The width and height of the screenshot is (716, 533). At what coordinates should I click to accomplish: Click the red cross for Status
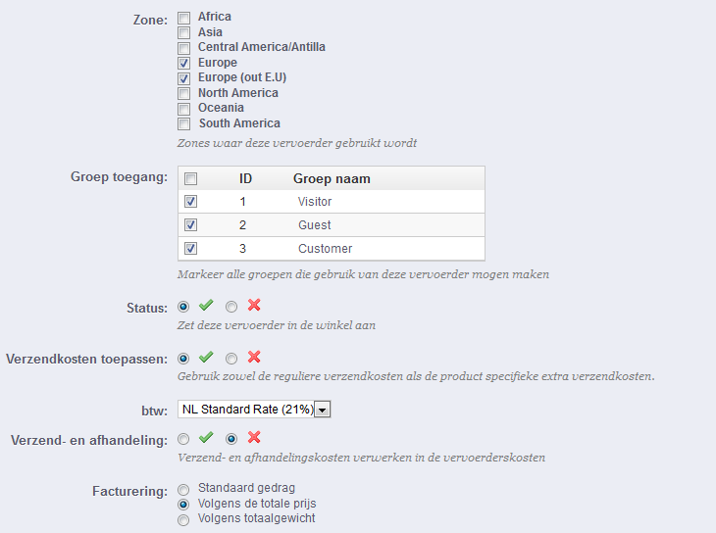254,307
